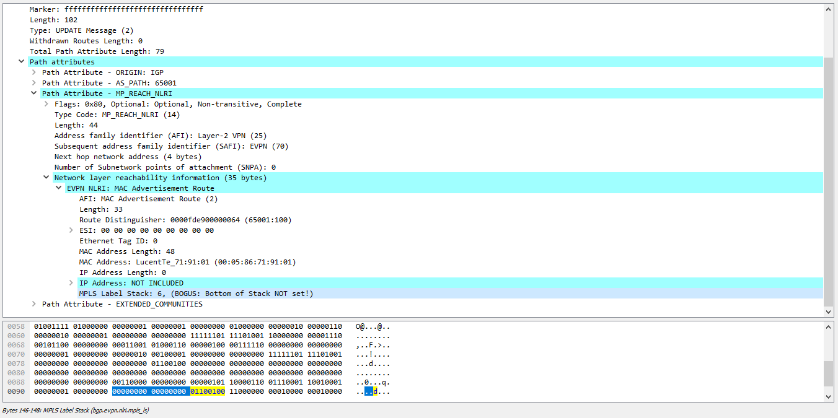The width and height of the screenshot is (838, 418).
Task: Expand IP Address: NOT INCLUDED
Action: point(71,283)
